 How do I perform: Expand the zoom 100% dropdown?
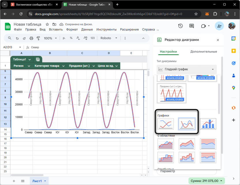point(50,38)
